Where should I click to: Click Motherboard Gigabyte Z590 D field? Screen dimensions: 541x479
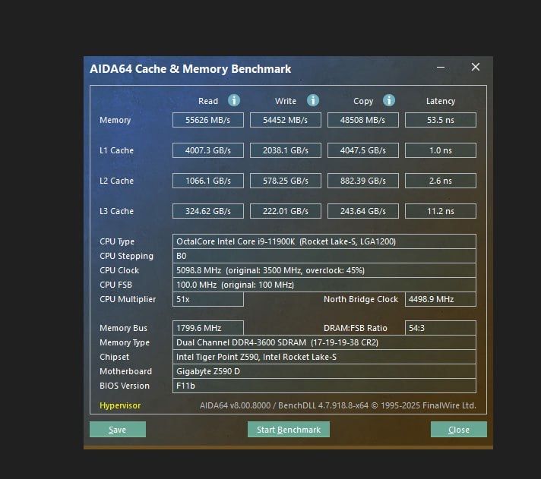324,371
